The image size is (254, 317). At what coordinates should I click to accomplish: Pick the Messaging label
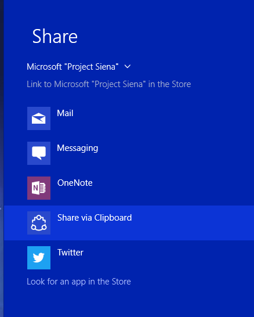pos(78,148)
